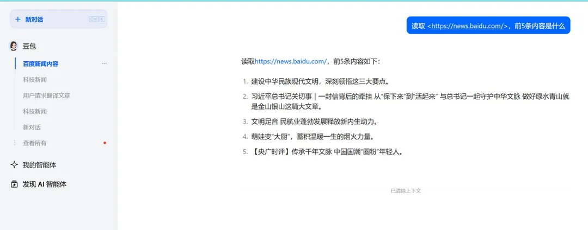Click the red notification dot near 查看所有
The image size is (588, 230).
pos(105,143)
